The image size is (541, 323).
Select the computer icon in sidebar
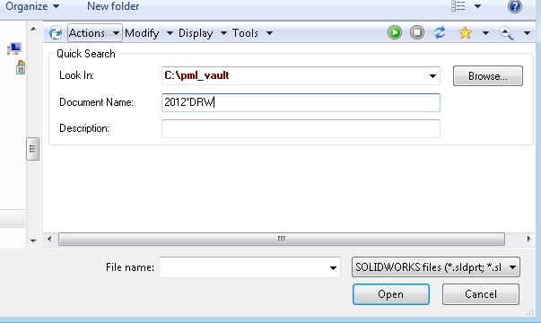point(14,48)
